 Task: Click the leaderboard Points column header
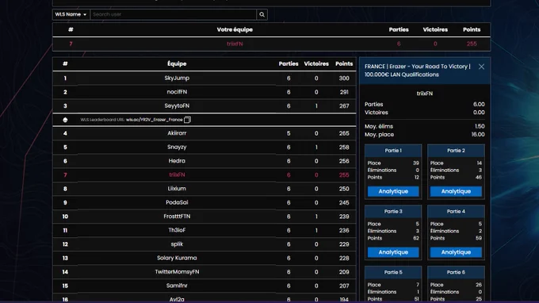coord(344,63)
